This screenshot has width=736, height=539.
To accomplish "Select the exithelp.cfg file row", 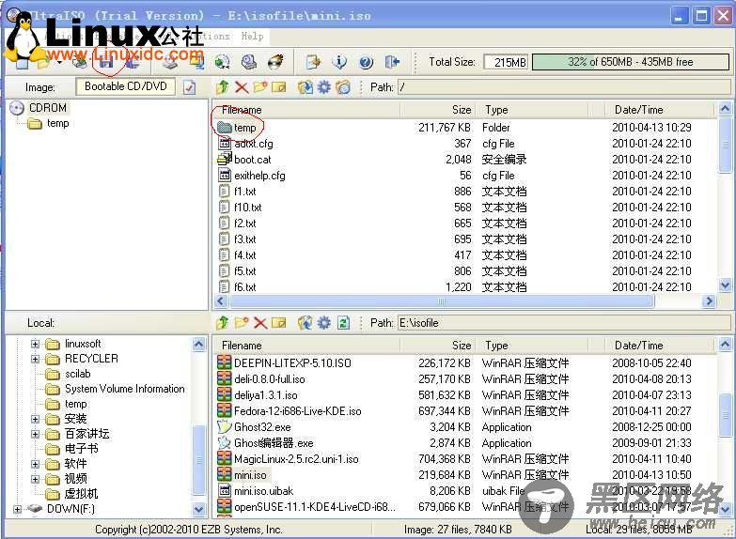I will click(464, 176).
